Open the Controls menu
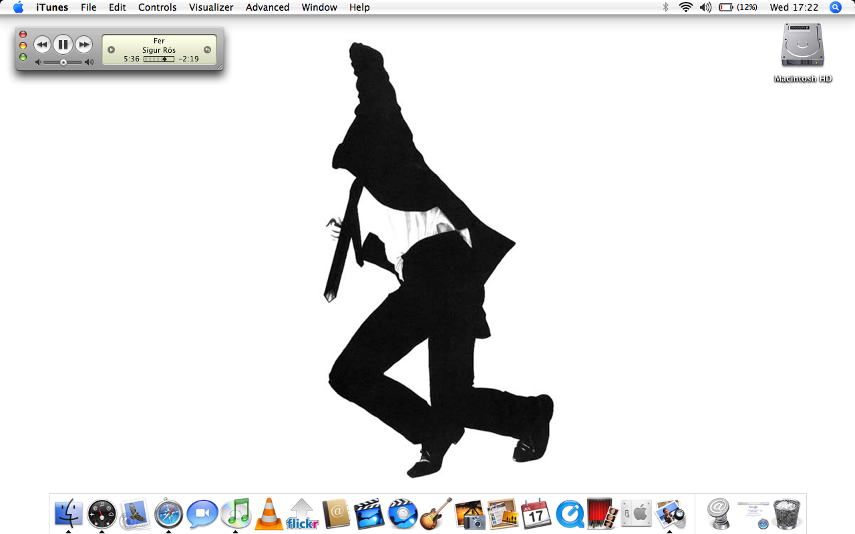This screenshot has width=855, height=534. coord(158,7)
